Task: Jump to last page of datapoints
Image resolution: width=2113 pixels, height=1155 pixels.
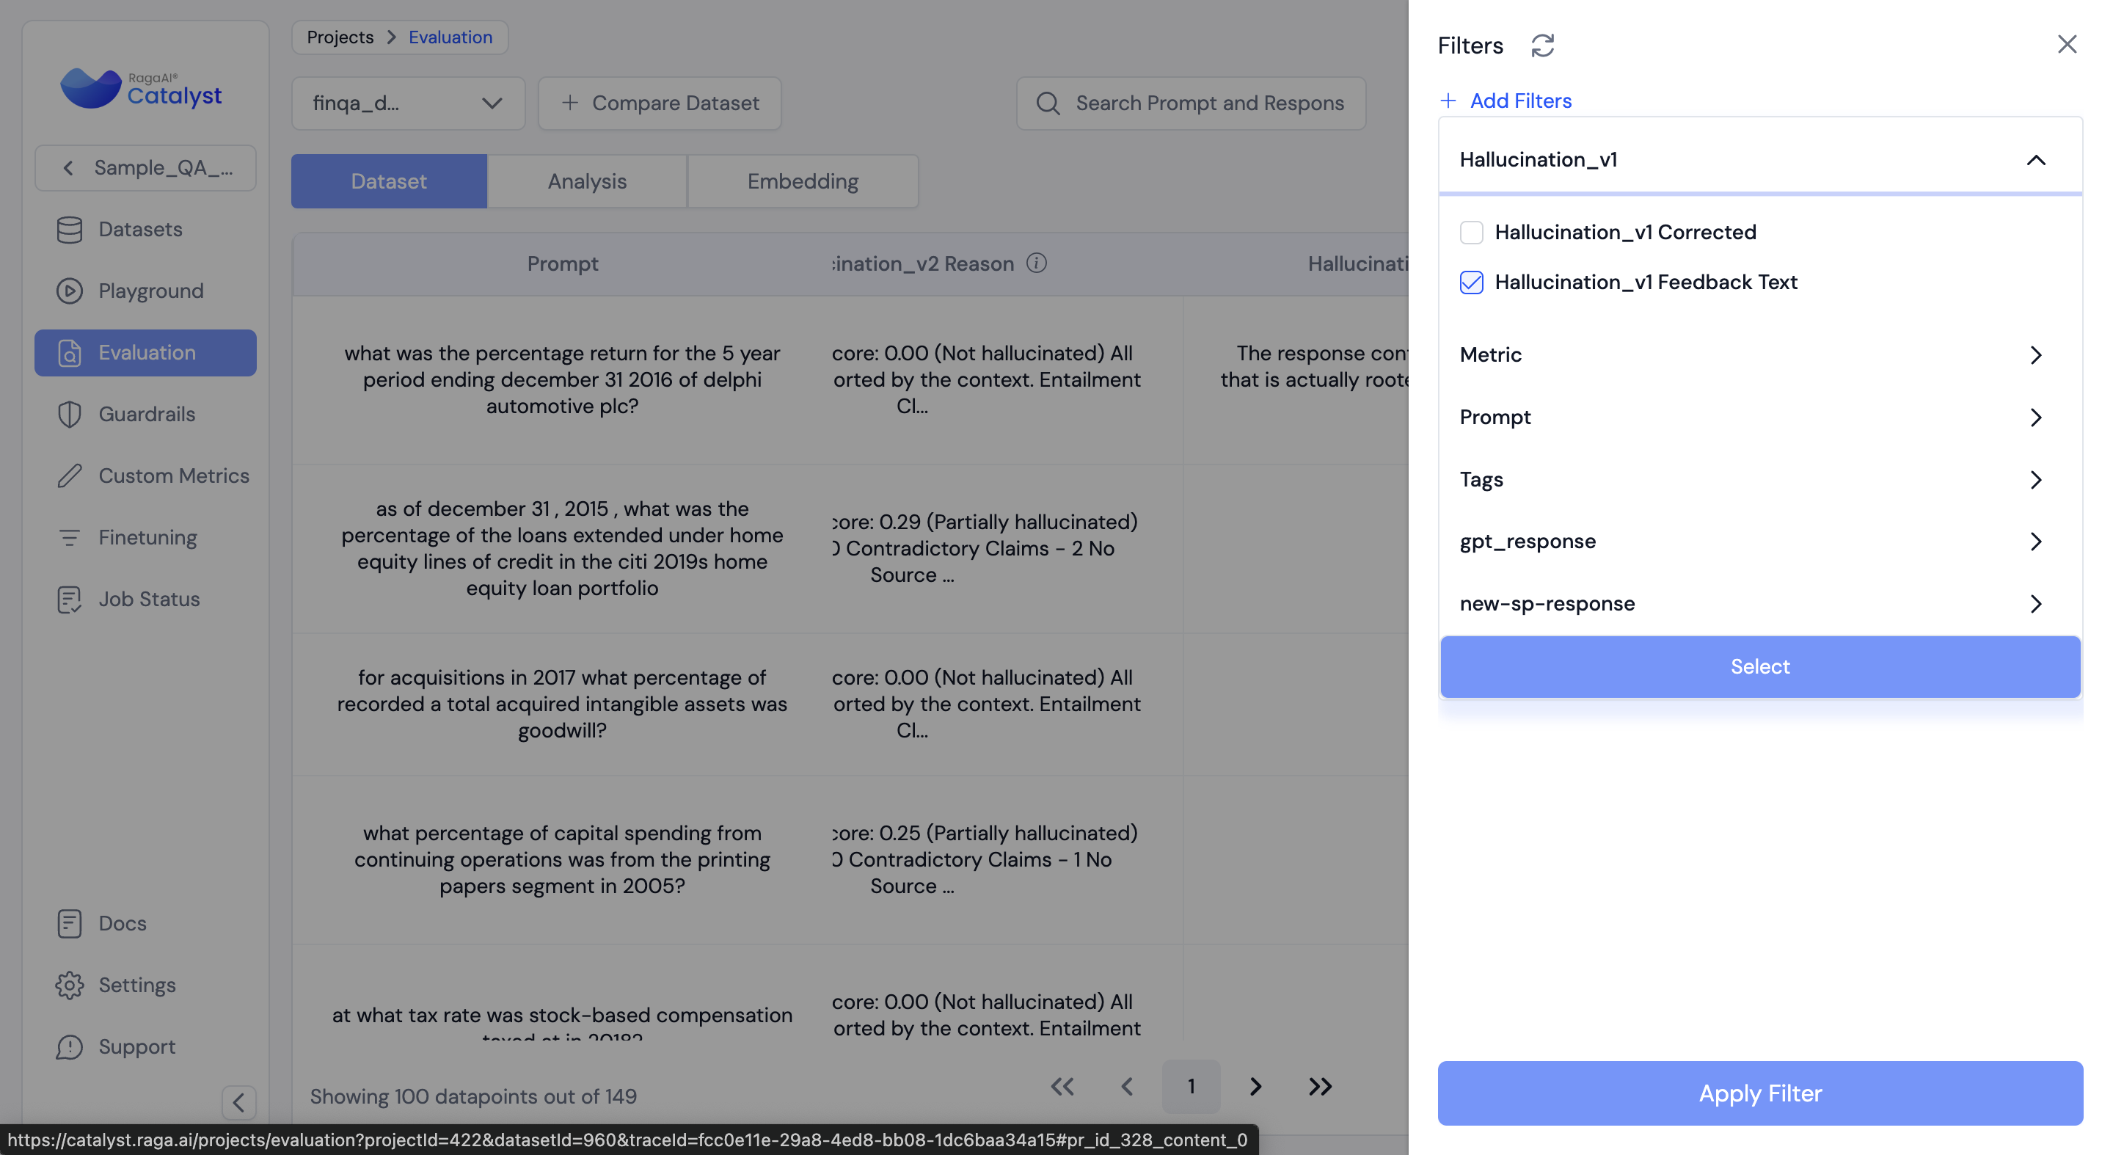Action: (x=1320, y=1086)
